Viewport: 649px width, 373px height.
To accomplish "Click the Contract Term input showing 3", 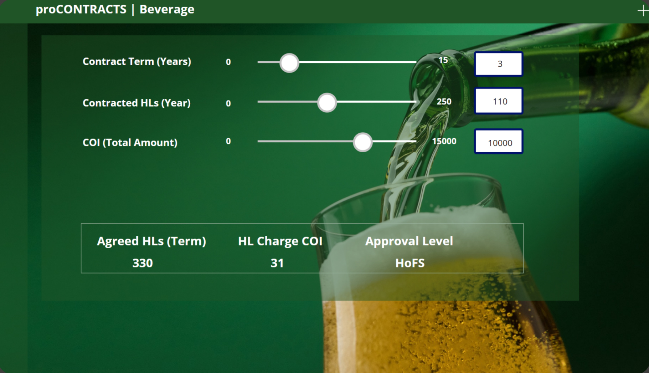I will [x=499, y=64].
